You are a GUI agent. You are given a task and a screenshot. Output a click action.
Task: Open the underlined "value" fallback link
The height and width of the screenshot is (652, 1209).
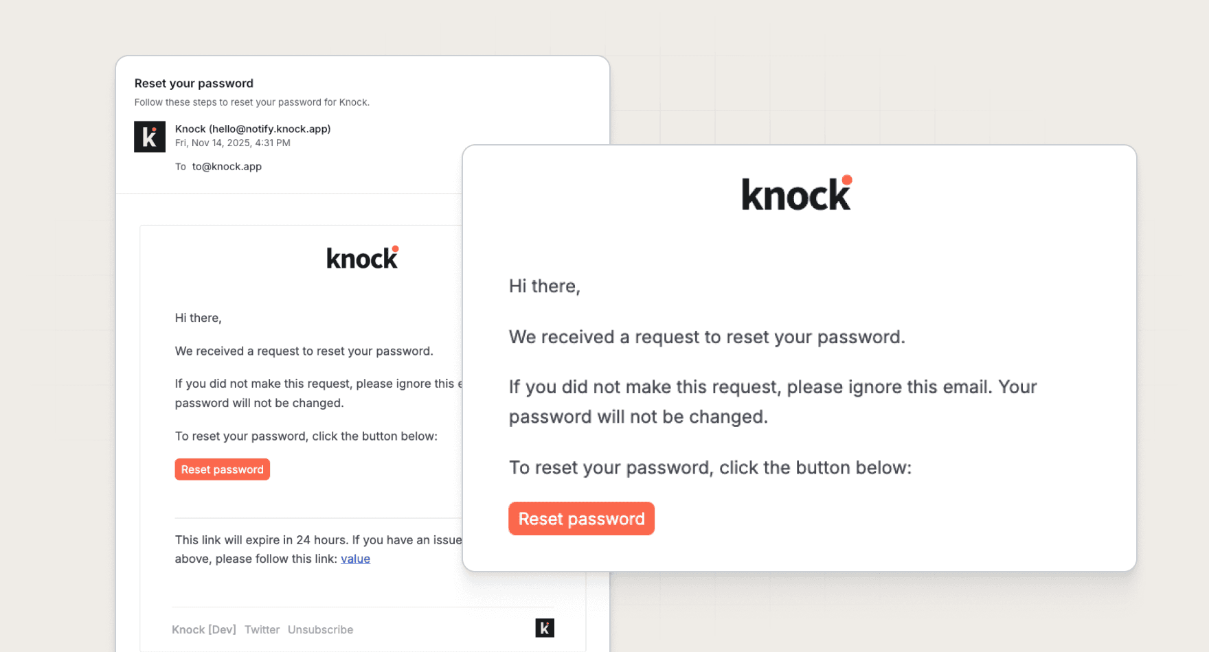355,559
